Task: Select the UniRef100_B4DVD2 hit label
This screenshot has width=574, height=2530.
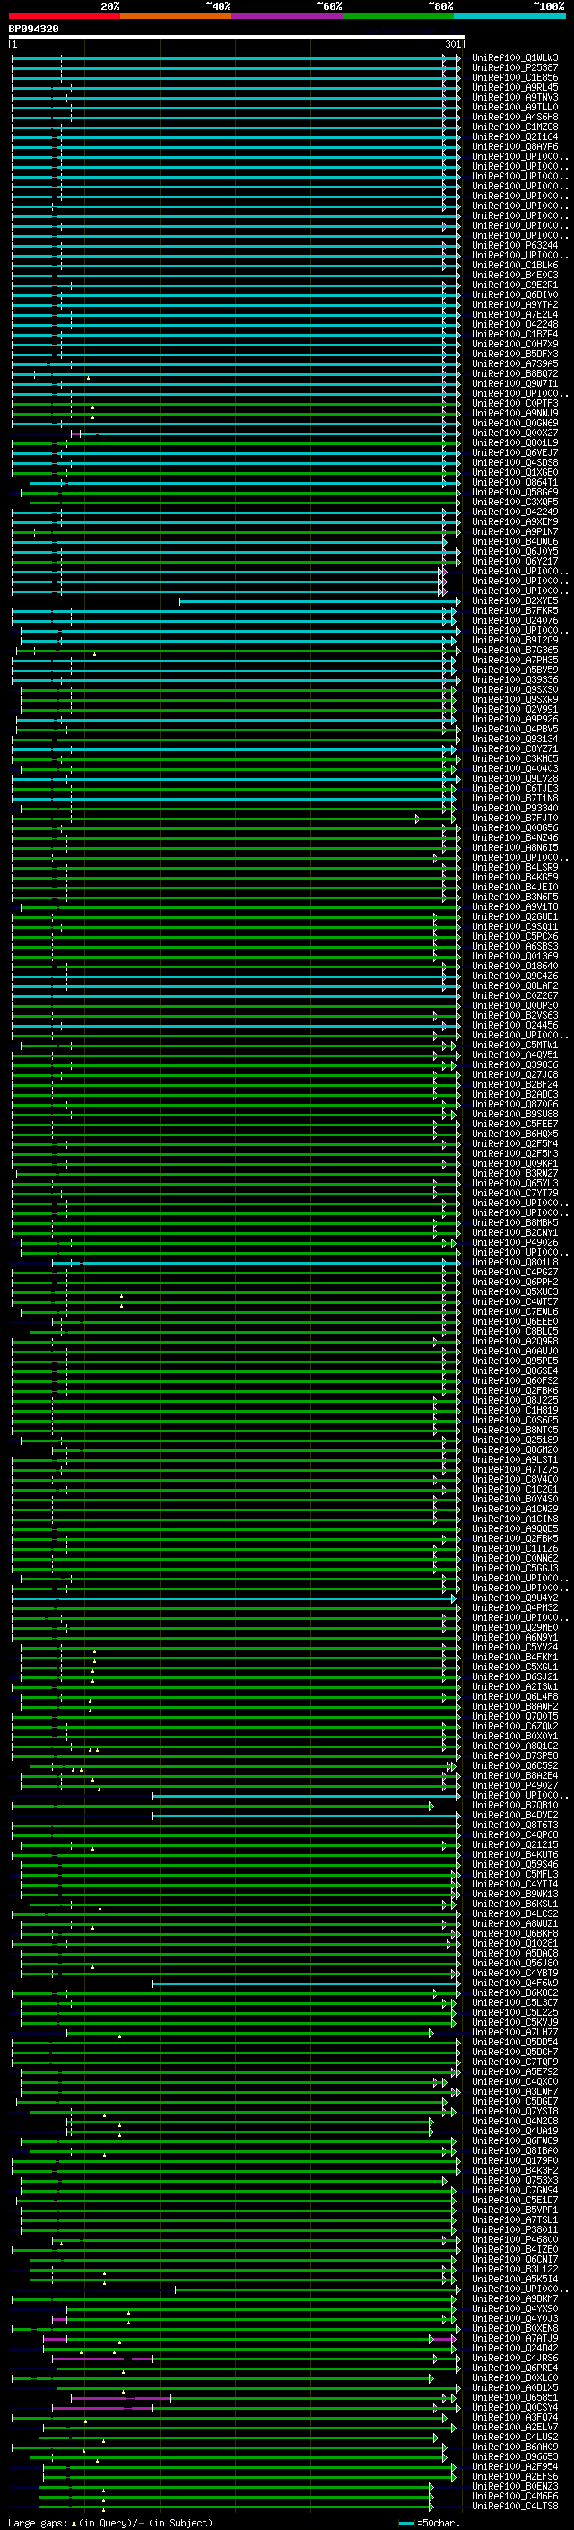Action: (x=514, y=1815)
